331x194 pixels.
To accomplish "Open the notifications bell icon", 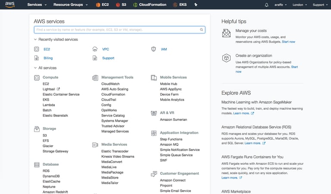I will tap(266, 5).
